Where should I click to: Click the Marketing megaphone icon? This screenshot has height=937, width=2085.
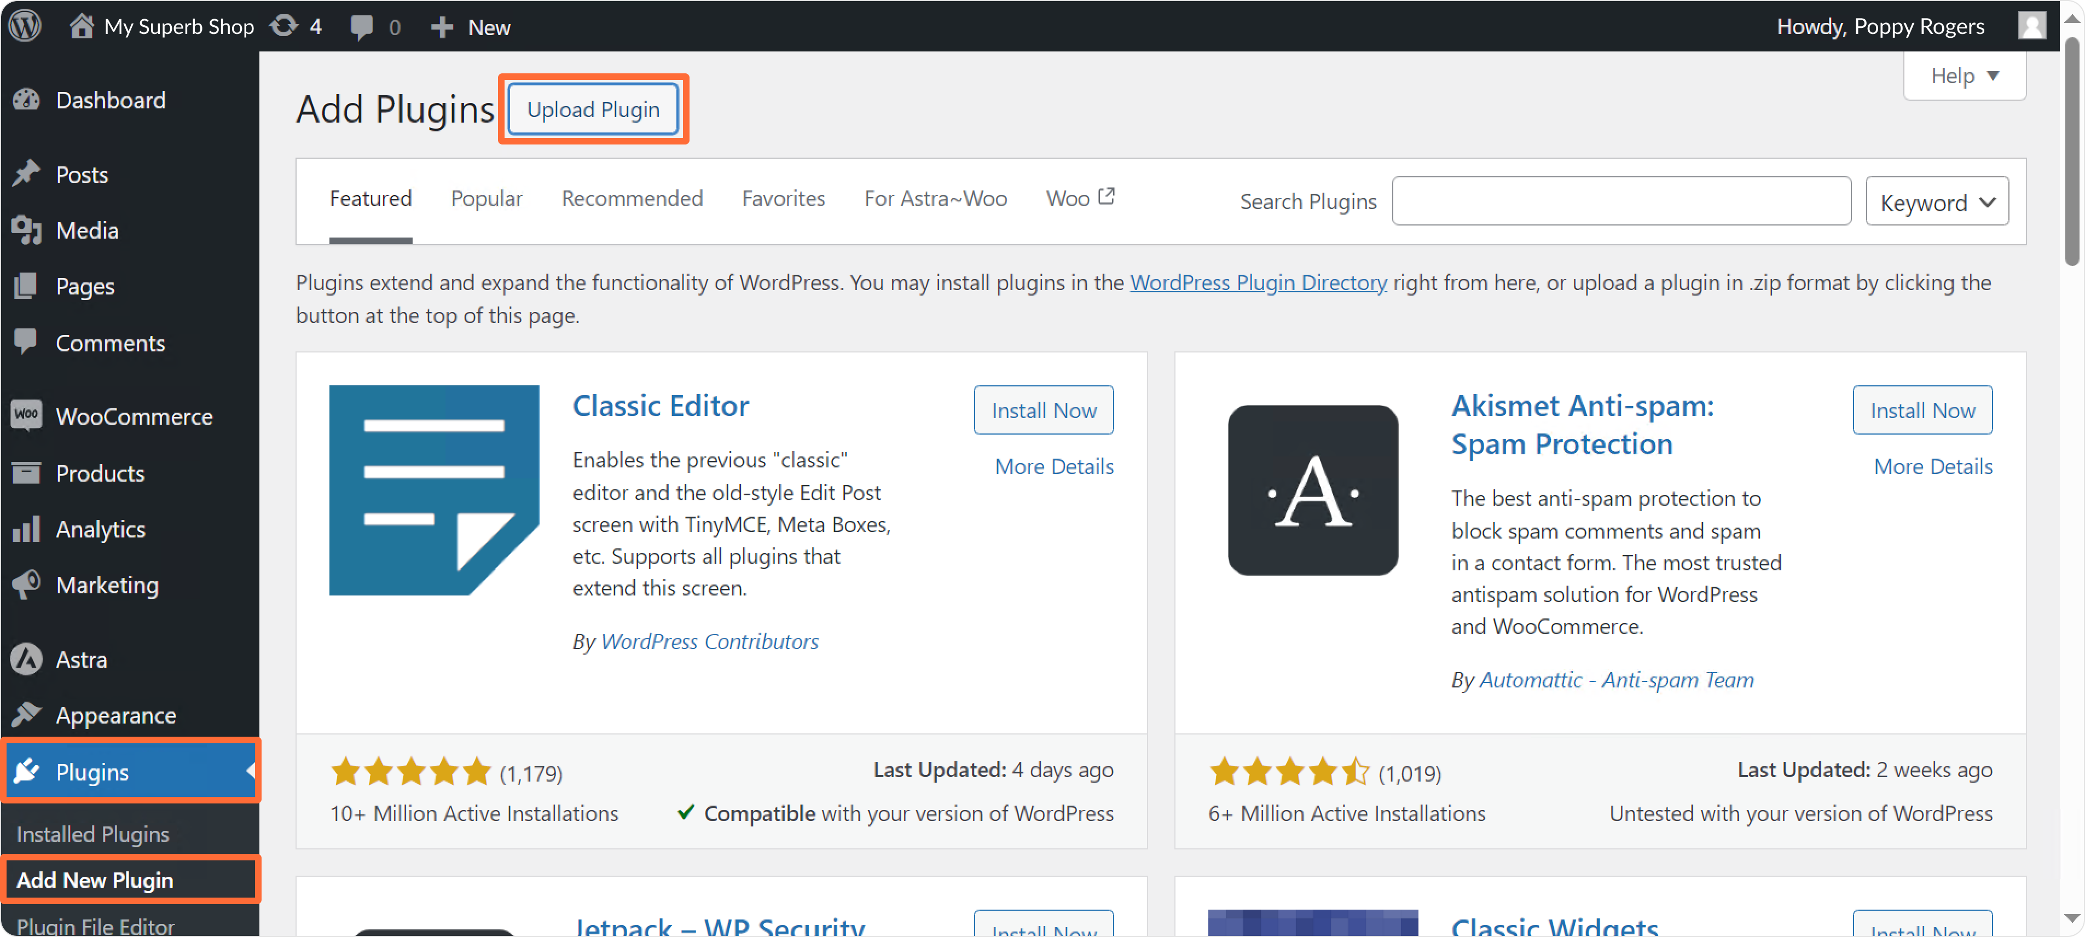coord(26,584)
